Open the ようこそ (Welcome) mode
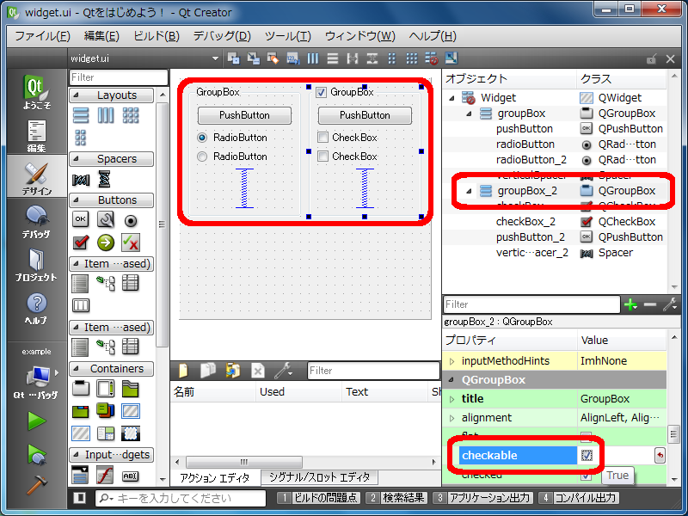688x516 pixels. (35, 94)
